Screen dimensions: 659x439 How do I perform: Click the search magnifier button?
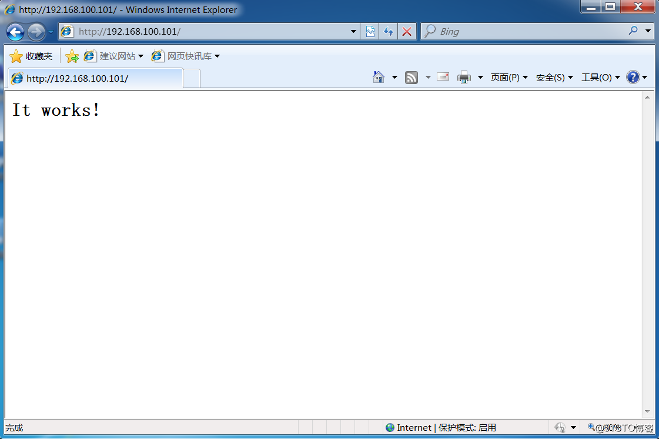tap(633, 31)
